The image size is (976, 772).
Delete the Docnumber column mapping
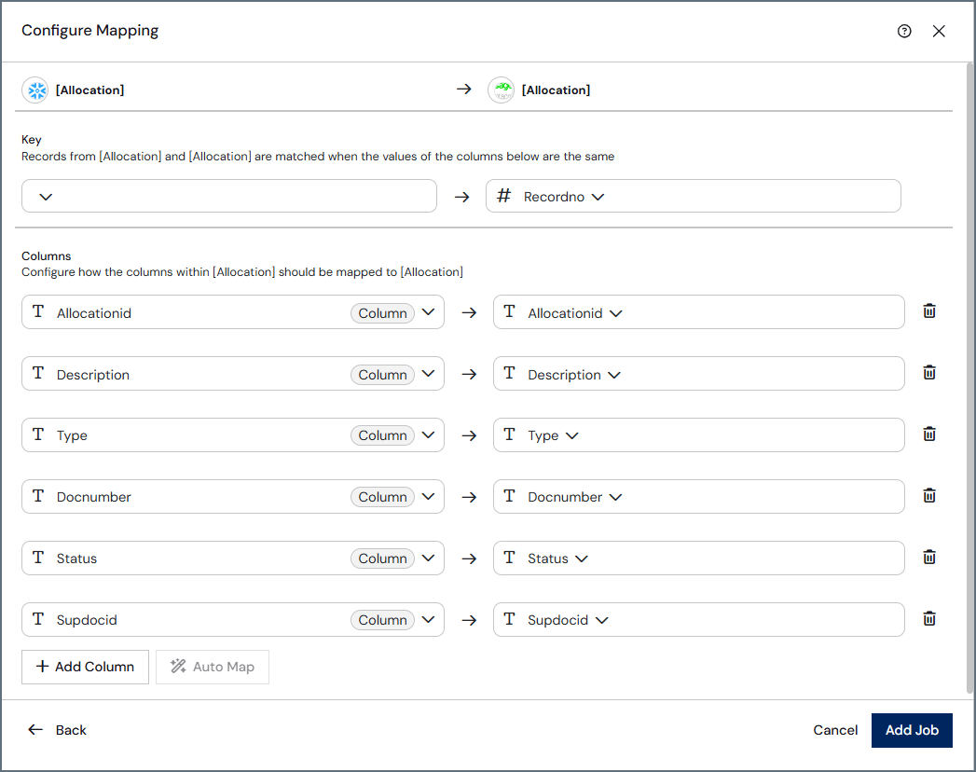928,496
